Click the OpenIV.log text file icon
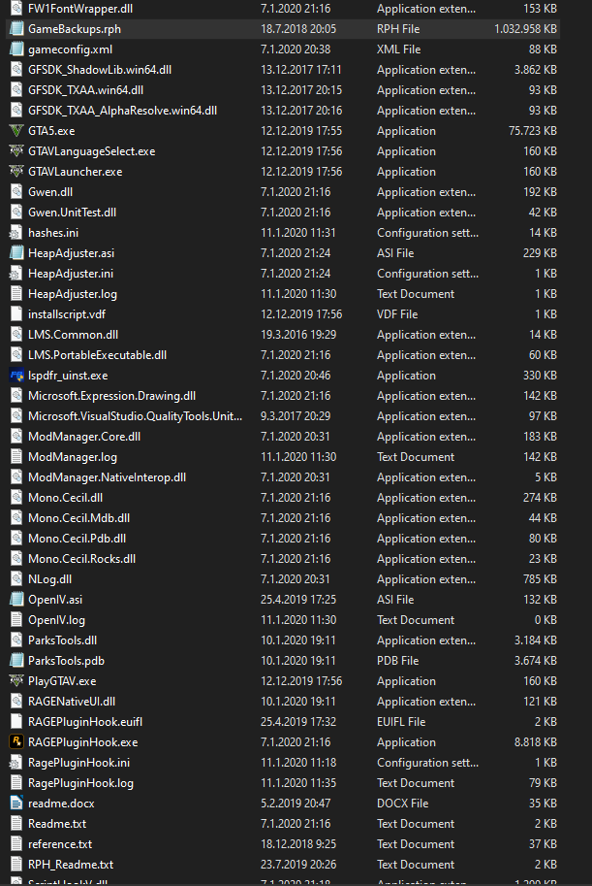Screen dimensions: 592x886 [x=16, y=620]
